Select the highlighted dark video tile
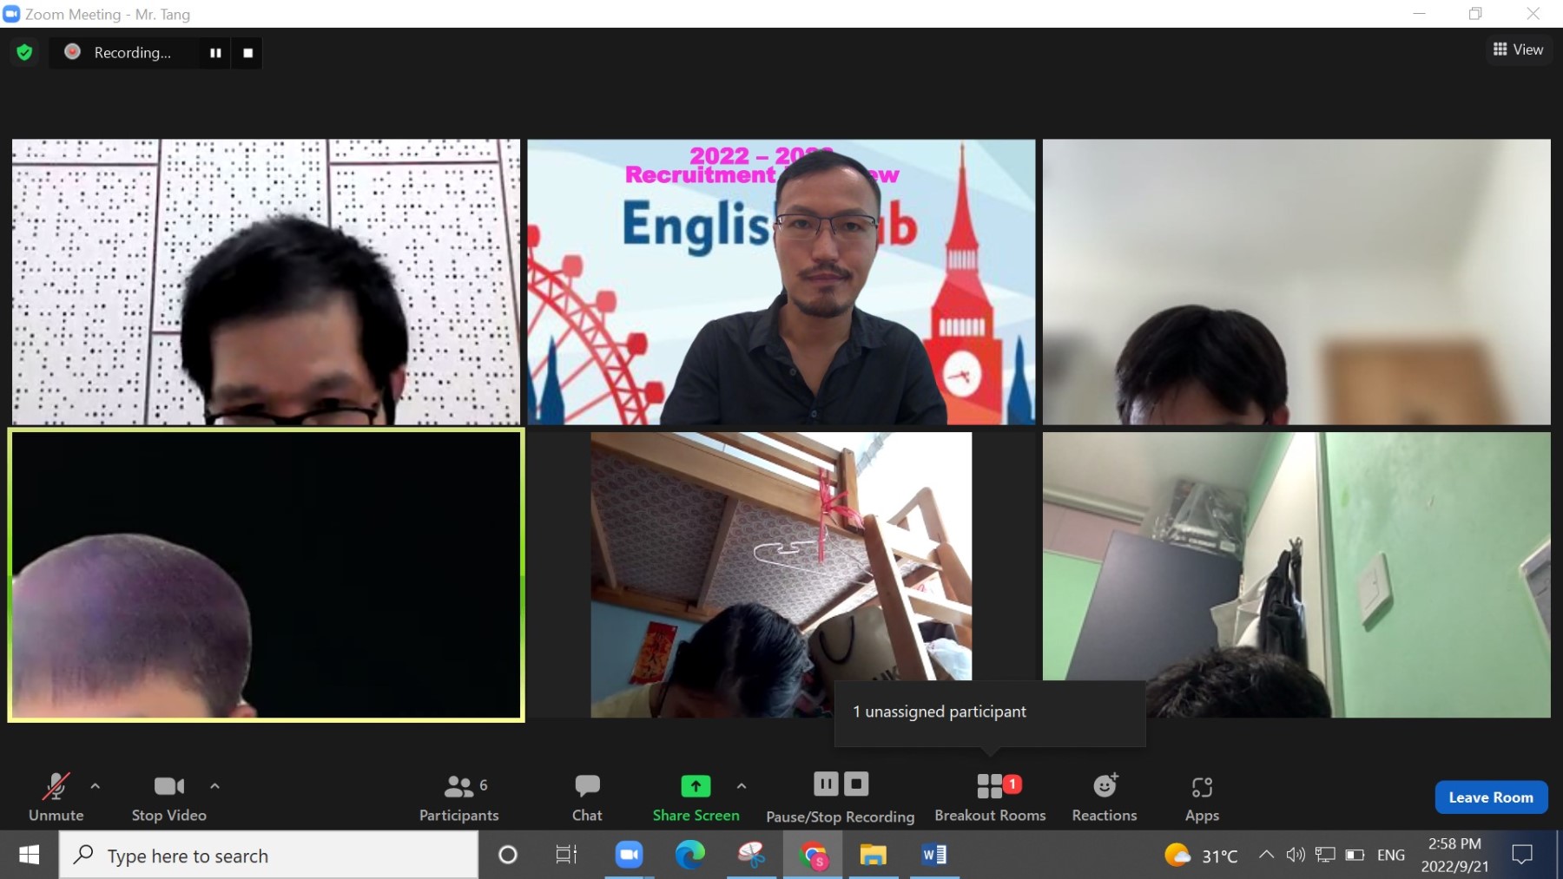1563x879 pixels. click(x=266, y=575)
